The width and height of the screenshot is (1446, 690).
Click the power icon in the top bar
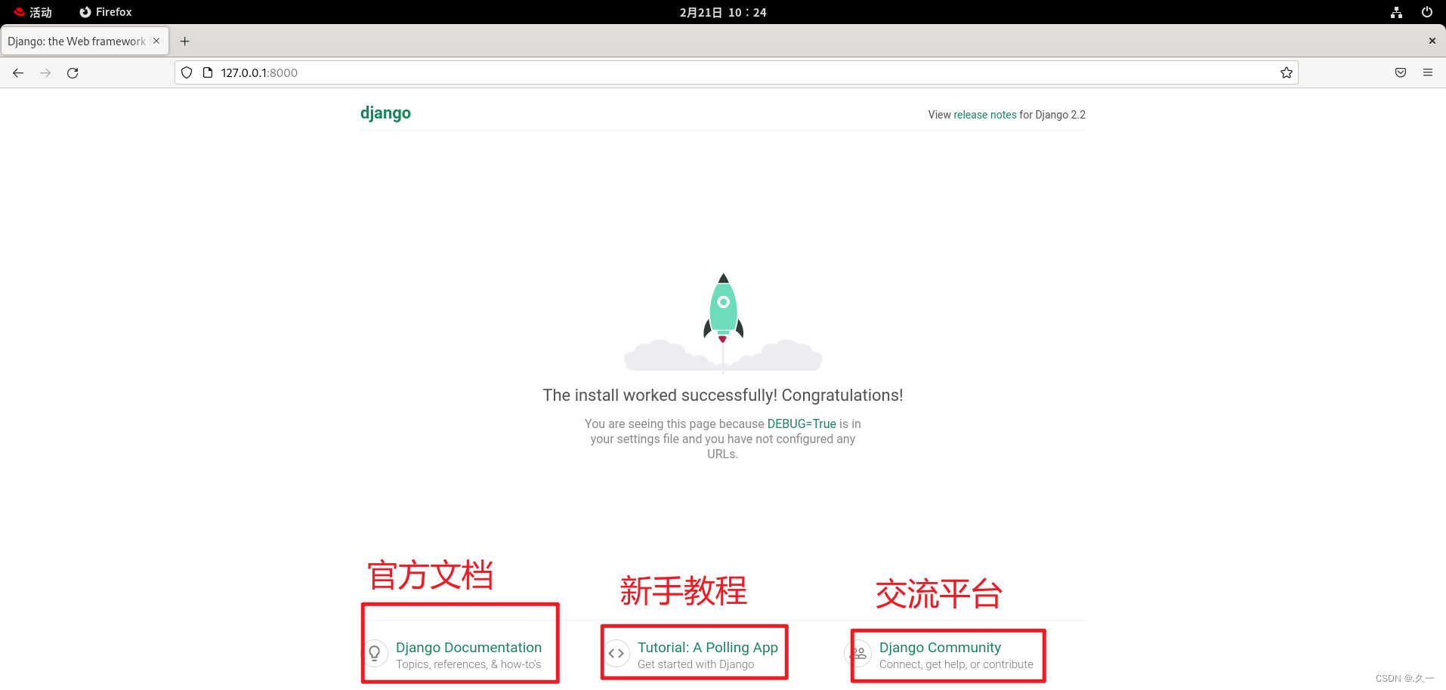click(1427, 11)
